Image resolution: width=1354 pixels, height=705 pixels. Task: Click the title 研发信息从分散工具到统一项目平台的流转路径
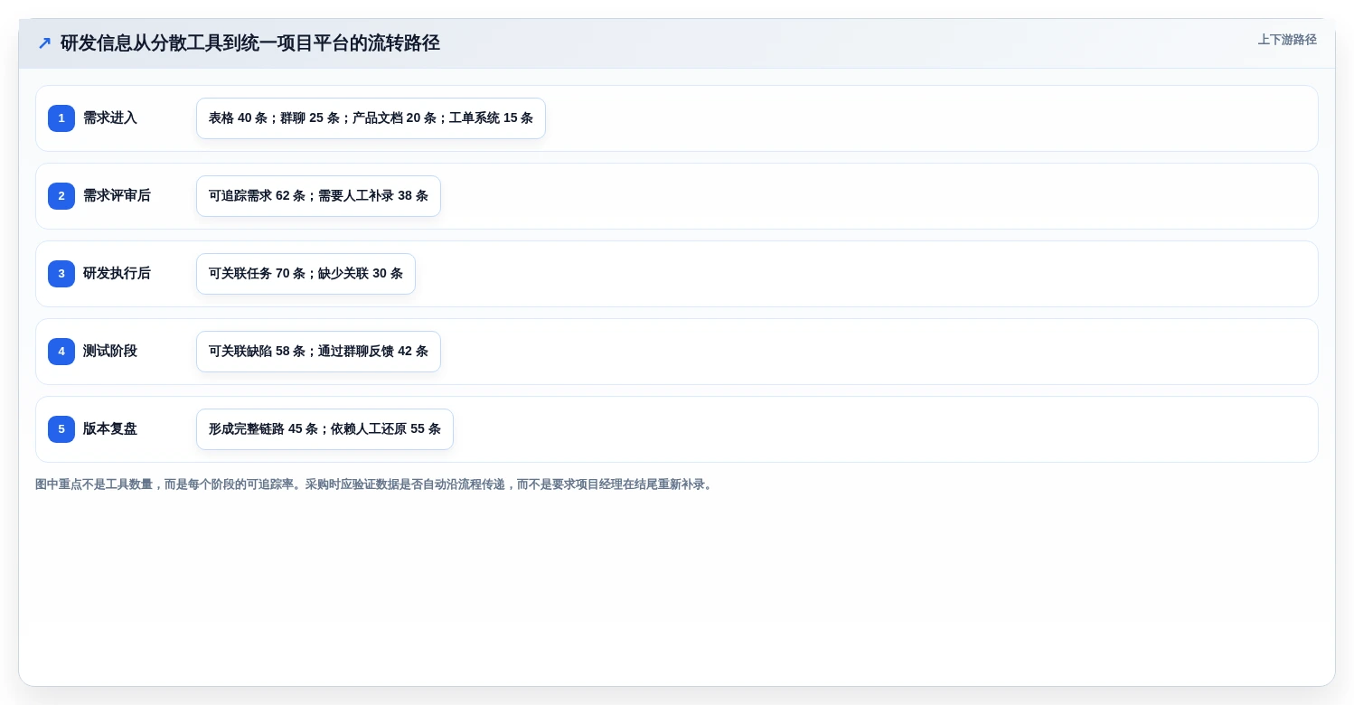click(250, 43)
